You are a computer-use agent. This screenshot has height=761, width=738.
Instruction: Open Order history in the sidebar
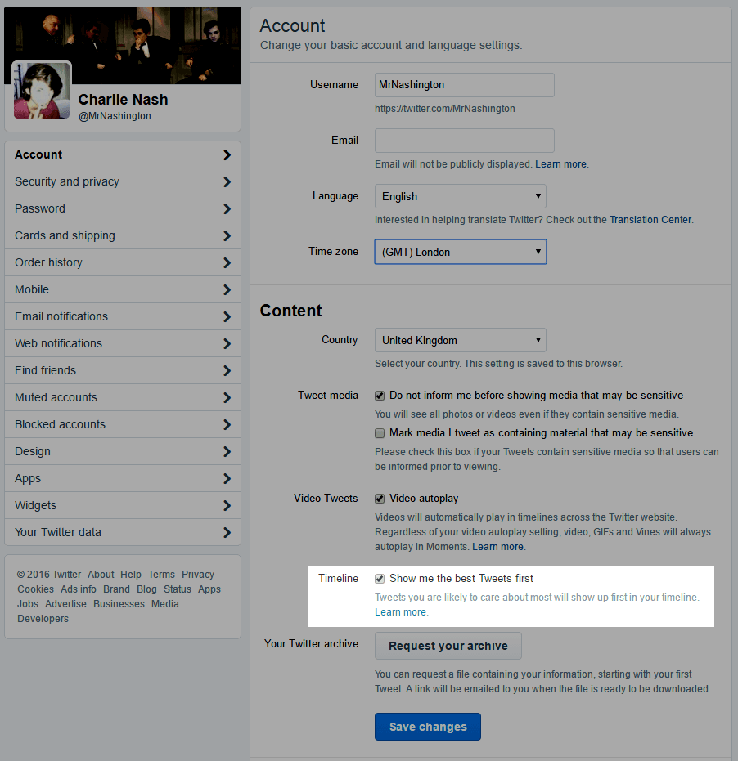123,262
